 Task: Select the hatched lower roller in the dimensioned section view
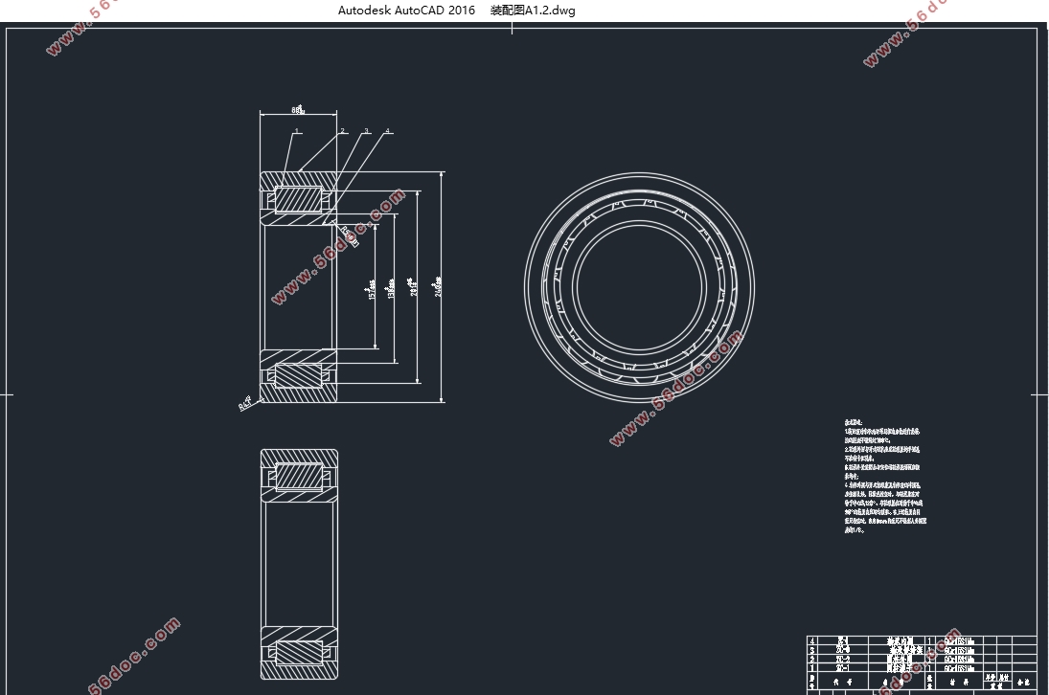click(x=299, y=374)
